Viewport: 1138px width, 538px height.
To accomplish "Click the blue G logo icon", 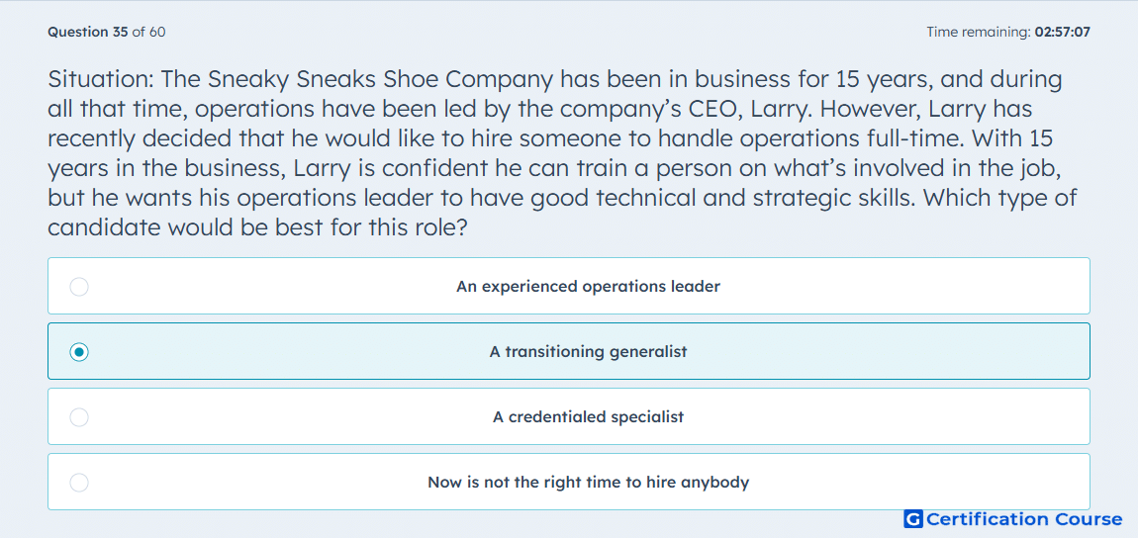I will (x=913, y=519).
